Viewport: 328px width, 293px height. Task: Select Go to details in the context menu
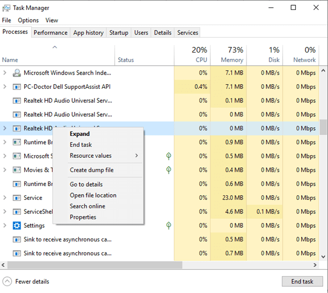click(98, 185)
